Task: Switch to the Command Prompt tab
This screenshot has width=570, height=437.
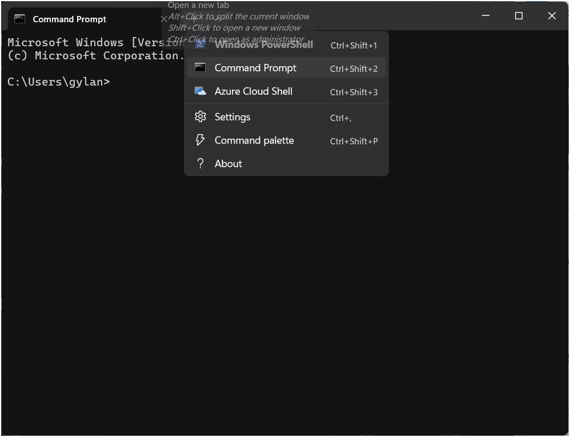Action: tap(69, 19)
